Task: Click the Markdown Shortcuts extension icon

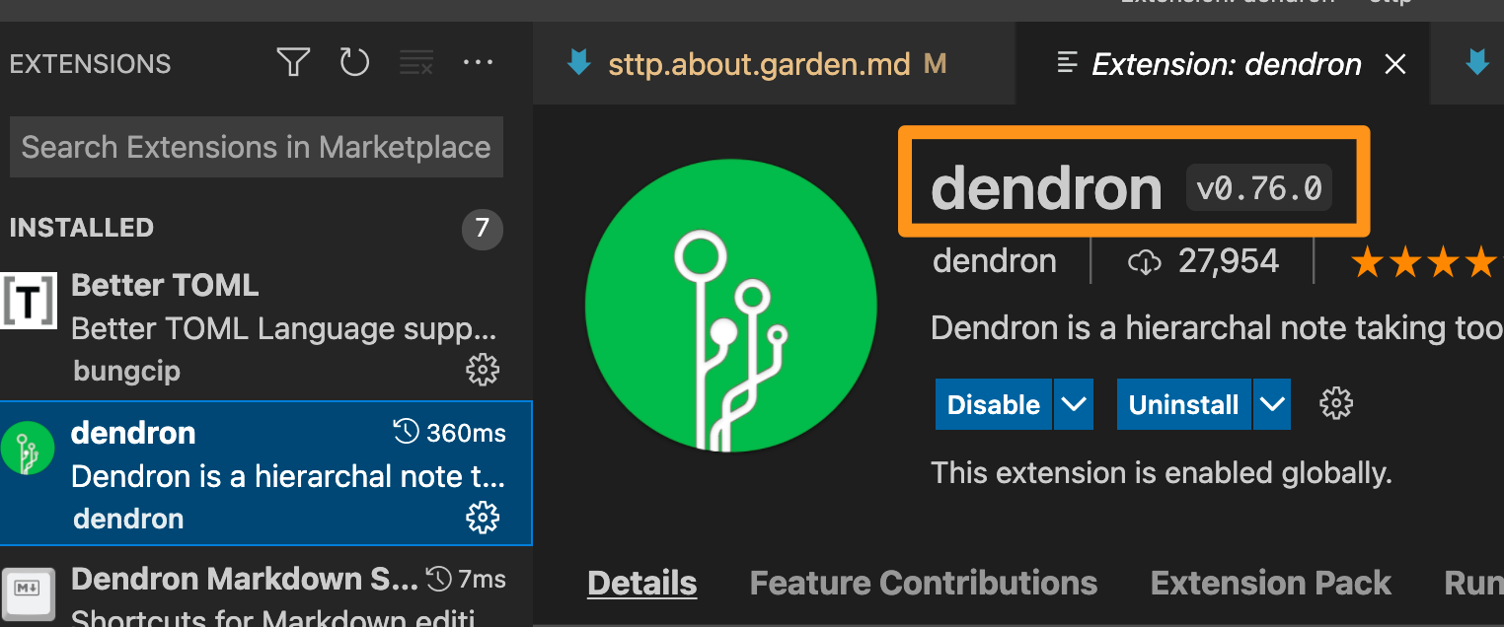Action: tap(27, 596)
